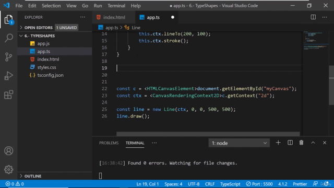Click Prettier in the status bar
The image size is (334, 188).
point(300,184)
